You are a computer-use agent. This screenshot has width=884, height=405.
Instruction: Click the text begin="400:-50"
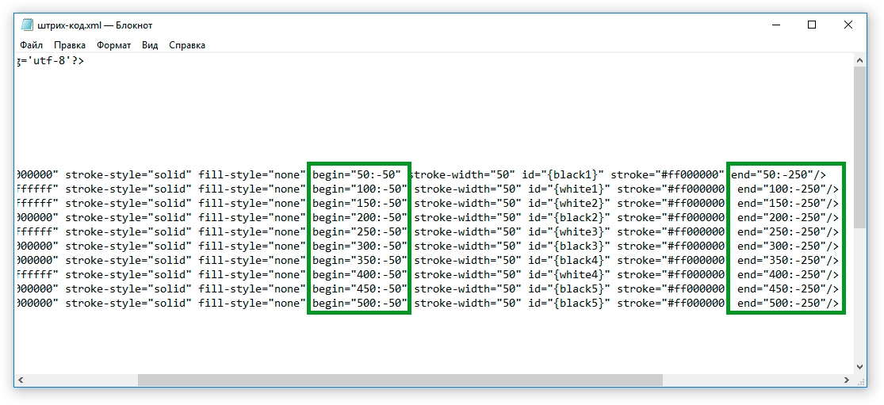360,275
